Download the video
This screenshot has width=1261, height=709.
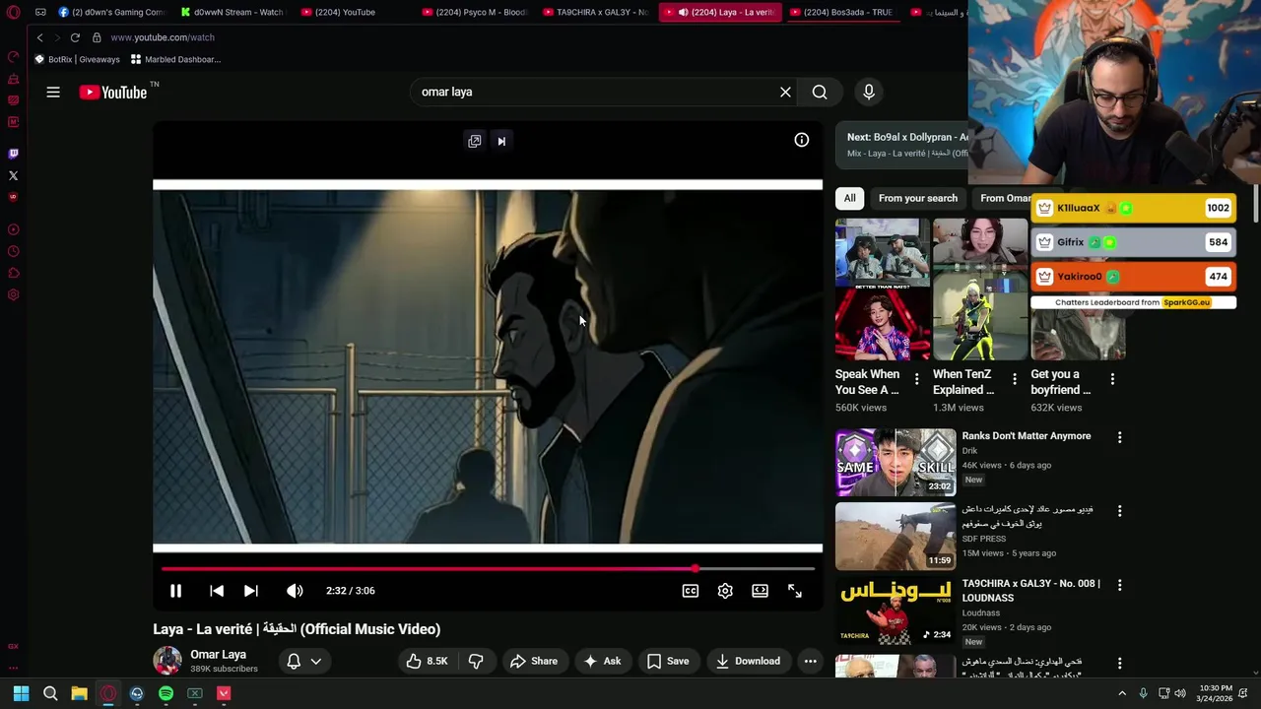pos(748,661)
